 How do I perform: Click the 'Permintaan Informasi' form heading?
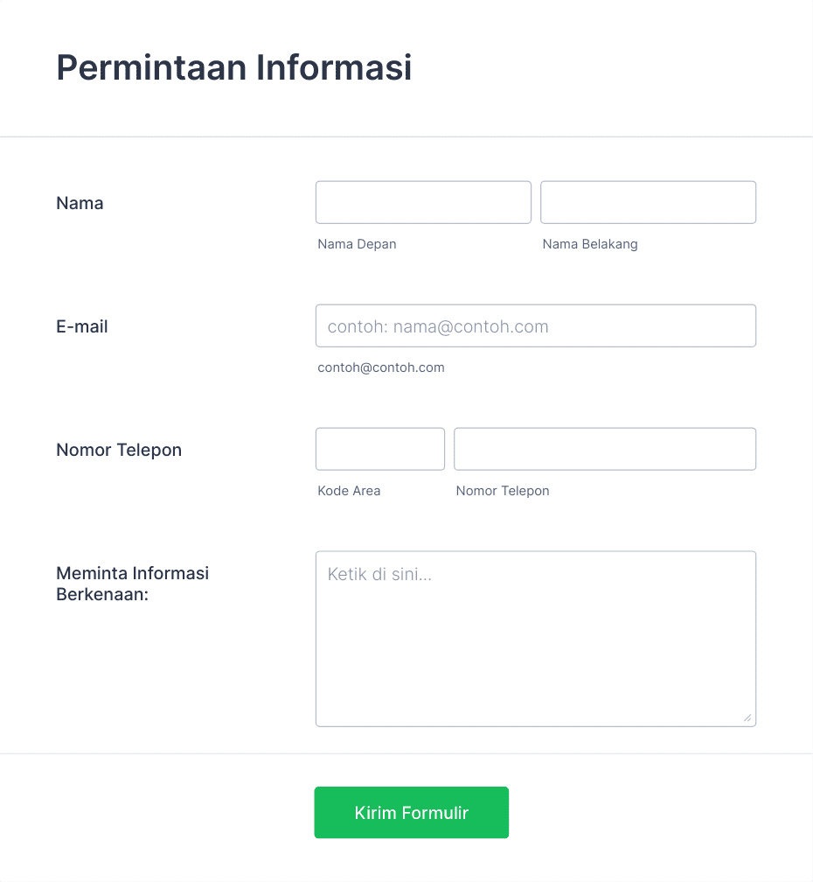coord(233,67)
